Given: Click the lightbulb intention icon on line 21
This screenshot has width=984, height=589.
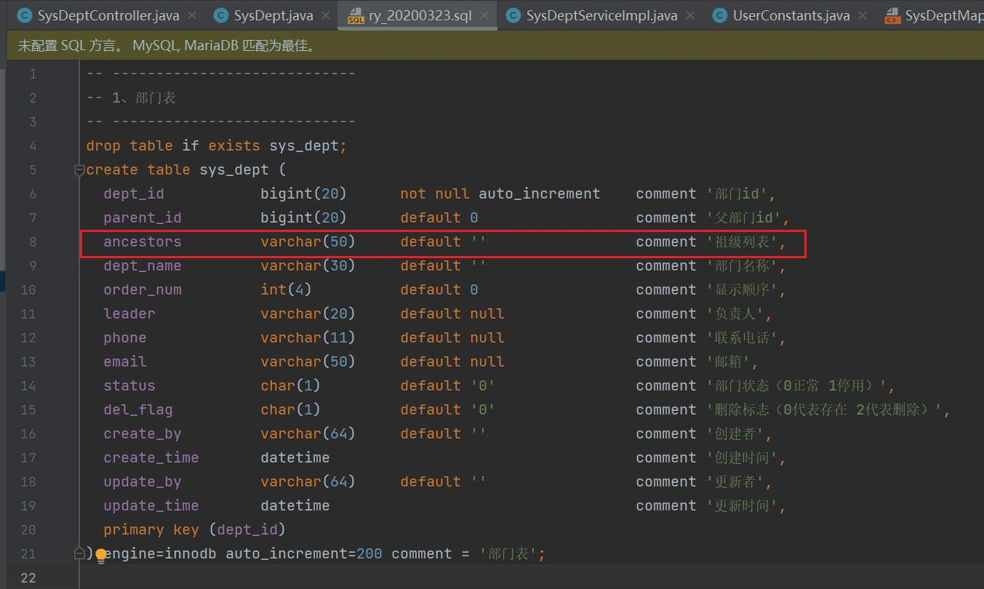Looking at the screenshot, I should [x=101, y=556].
